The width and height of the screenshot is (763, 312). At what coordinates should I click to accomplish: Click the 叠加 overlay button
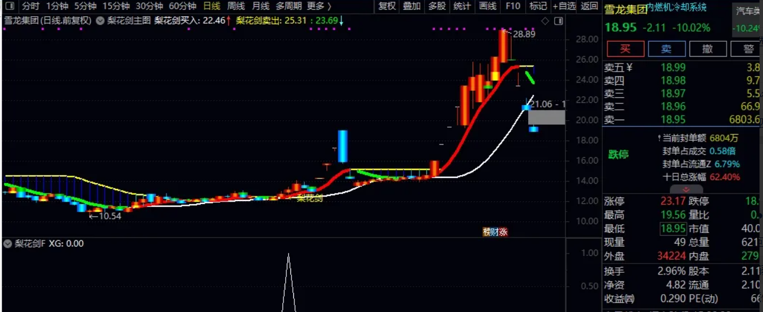[x=412, y=6]
